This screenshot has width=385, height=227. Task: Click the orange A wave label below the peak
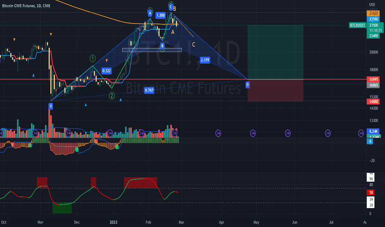[173, 32]
